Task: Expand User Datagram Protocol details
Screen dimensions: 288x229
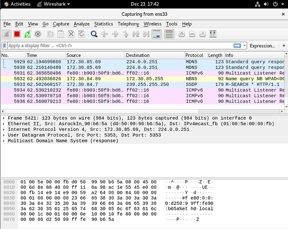Action: pos(4,135)
